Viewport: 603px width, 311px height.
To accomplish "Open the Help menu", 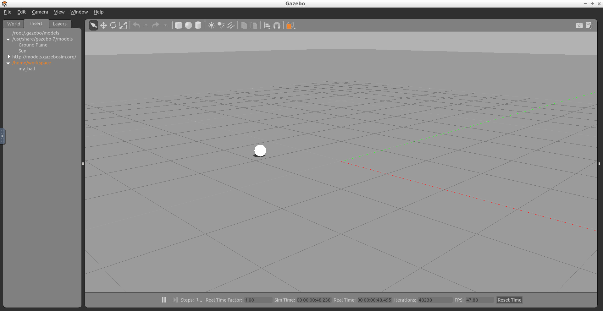I will click(x=98, y=12).
